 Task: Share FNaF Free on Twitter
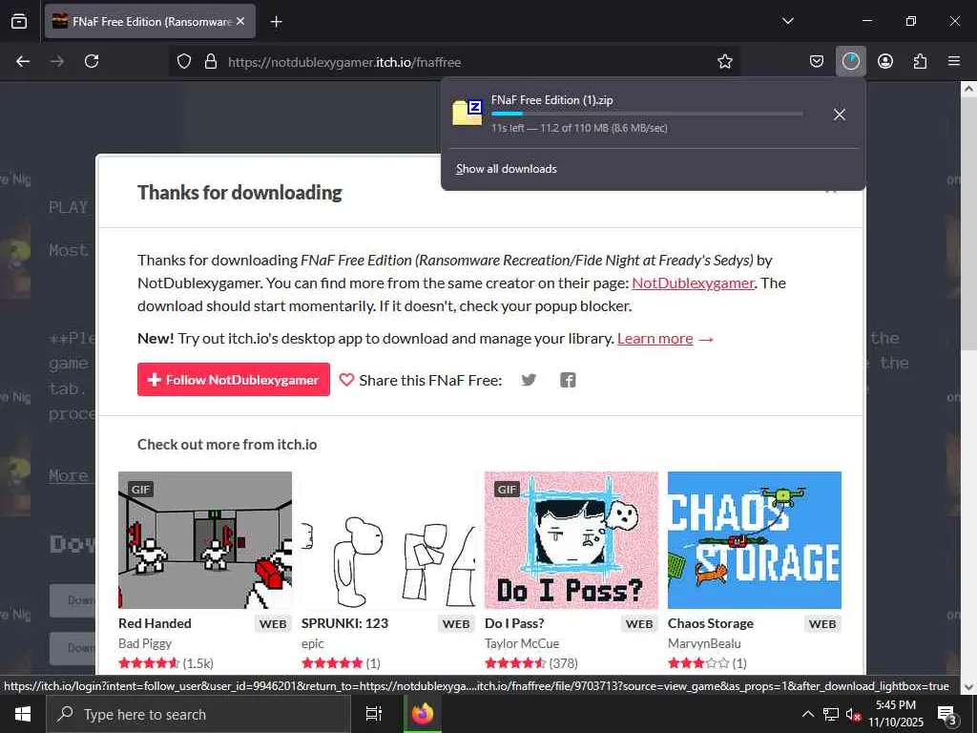click(529, 380)
